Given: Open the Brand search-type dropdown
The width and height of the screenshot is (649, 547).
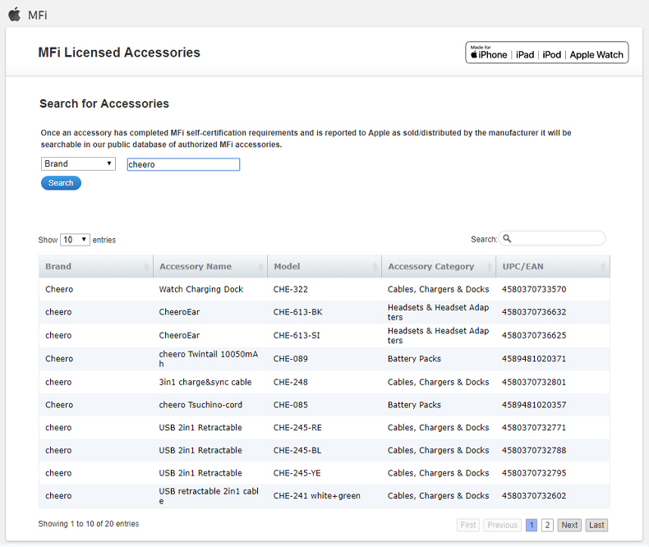Looking at the screenshot, I should 78,163.
